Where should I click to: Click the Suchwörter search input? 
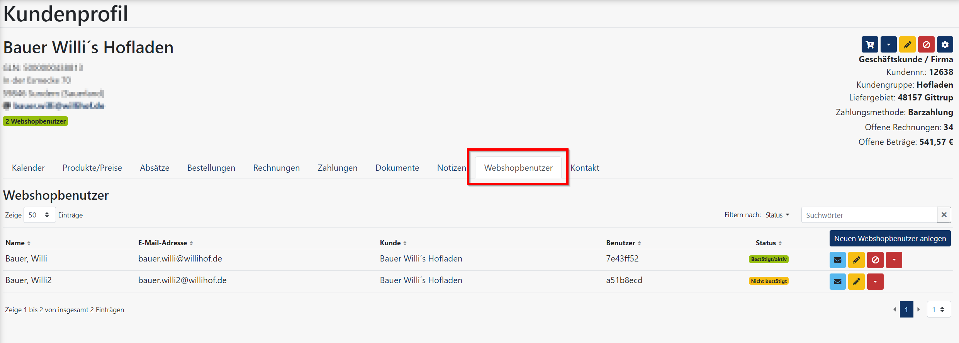tap(869, 215)
